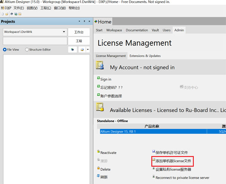
Task: Switch to Extensions & Updates sub-tab
Action: 145,56
